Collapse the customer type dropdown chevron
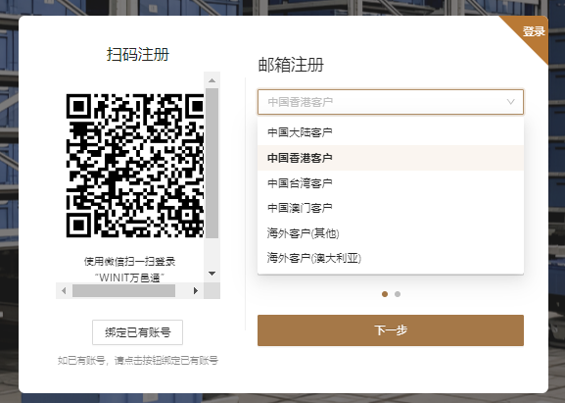The height and width of the screenshot is (403, 565). tap(510, 102)
